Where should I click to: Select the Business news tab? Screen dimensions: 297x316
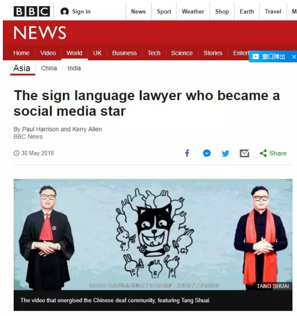click(x=124, y=53)
